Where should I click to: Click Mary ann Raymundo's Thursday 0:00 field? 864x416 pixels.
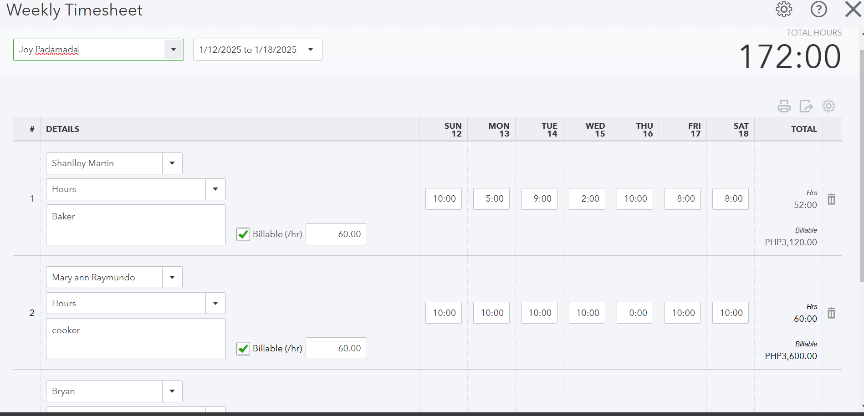click(635, 313)
